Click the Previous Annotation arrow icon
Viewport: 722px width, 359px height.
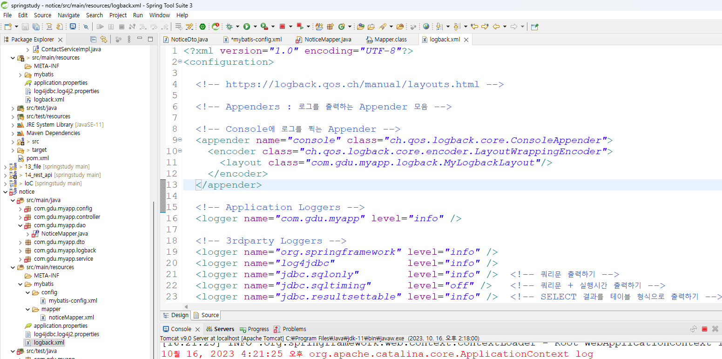pyautogui.click(x=456, y=27)
